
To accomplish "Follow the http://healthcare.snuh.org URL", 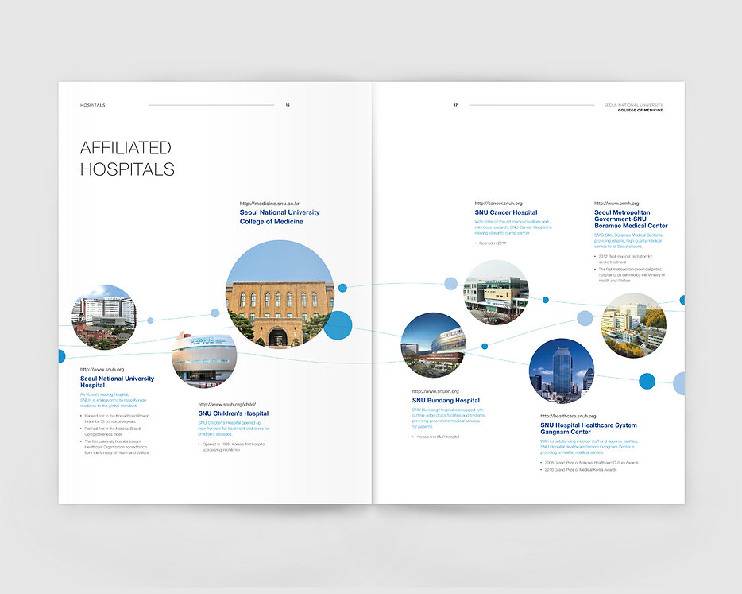I will point(568,417).
